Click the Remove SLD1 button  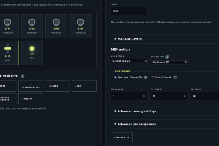click(x=122, y=137)
